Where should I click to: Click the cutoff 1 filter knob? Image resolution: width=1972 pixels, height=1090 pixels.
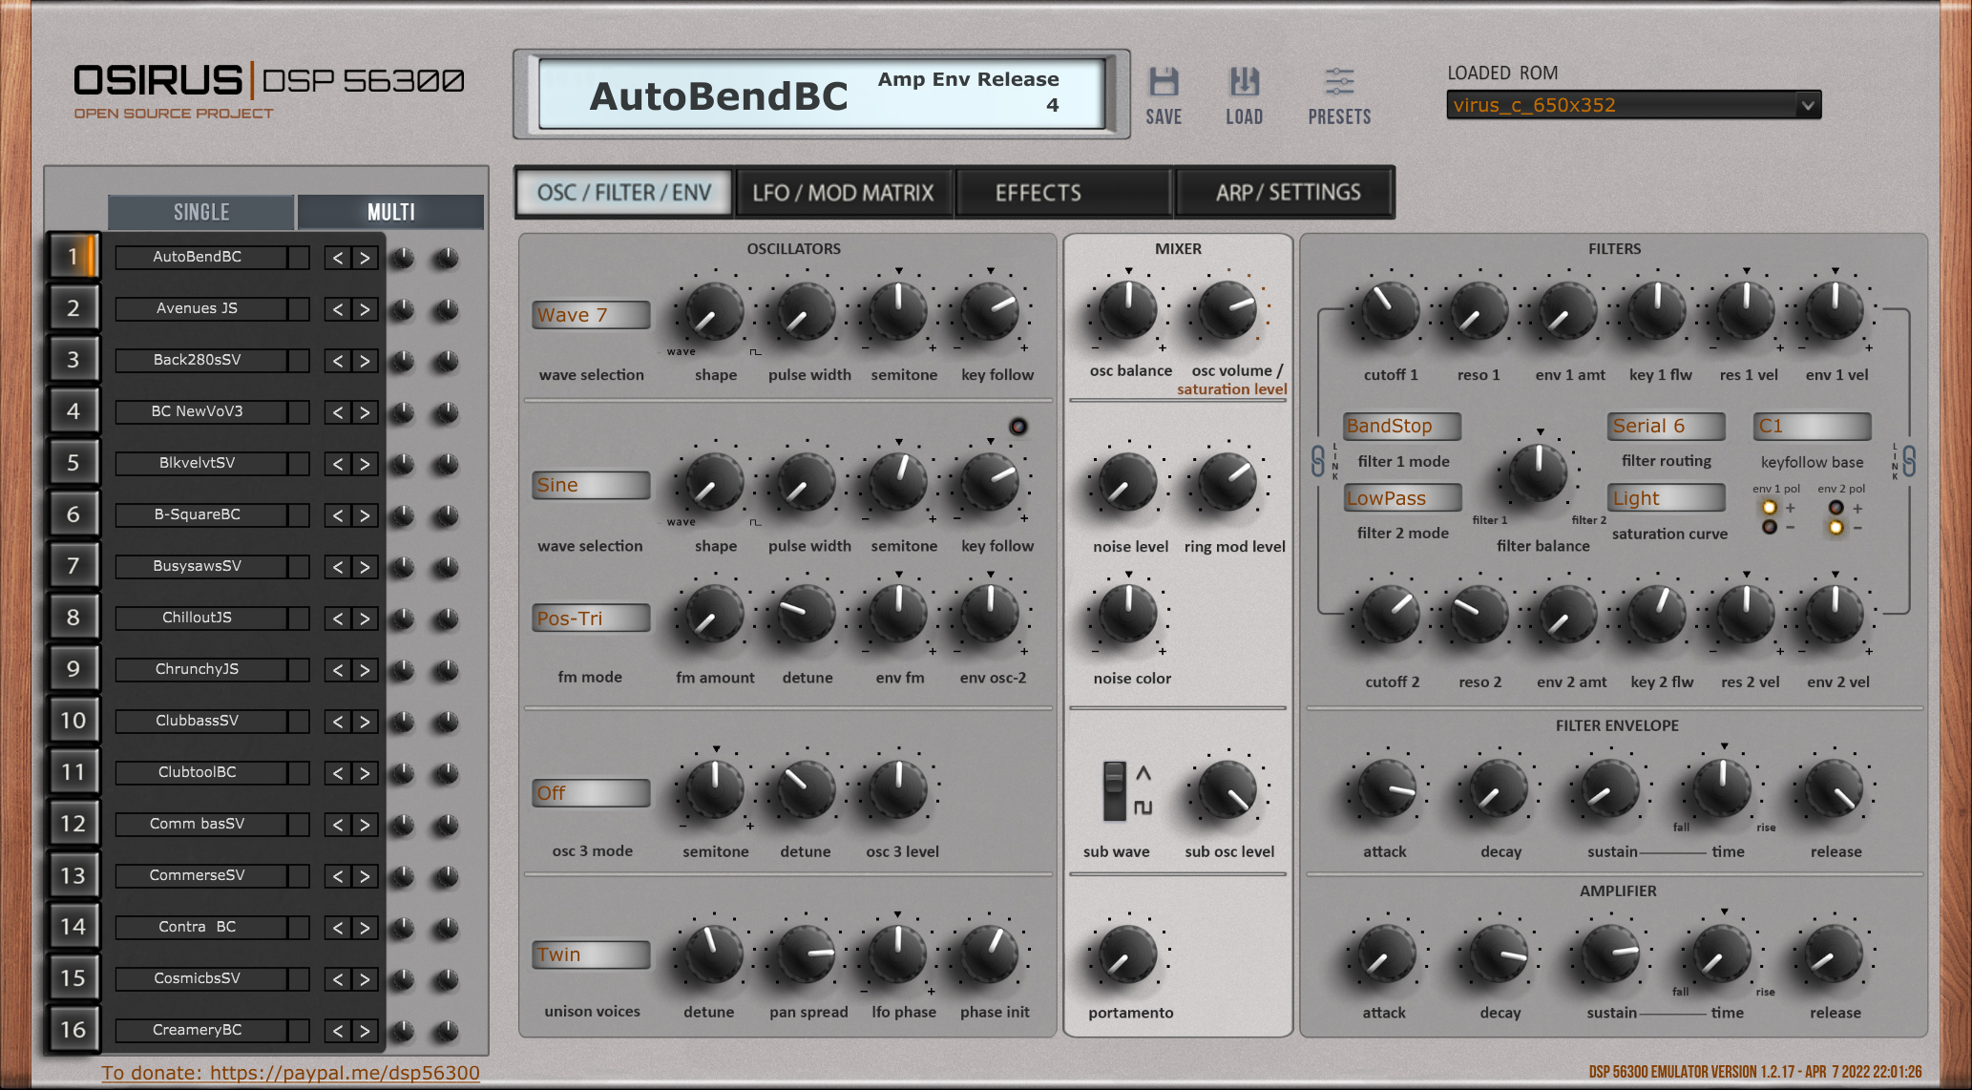point(1389,310)
